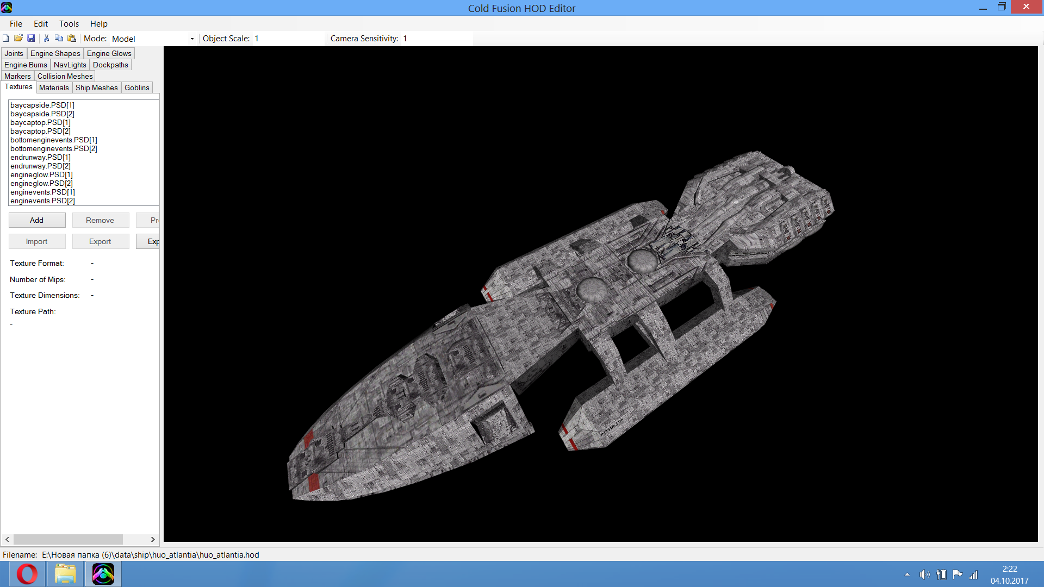Click the Paste clipboard icon

[x=71, y=38]
